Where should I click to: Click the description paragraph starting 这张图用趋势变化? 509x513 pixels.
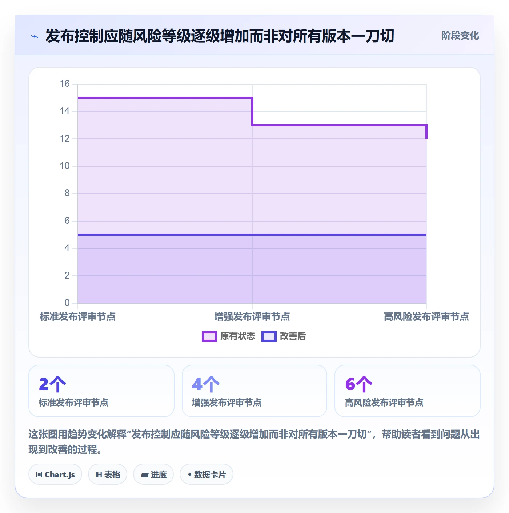(x=254, y=442)
